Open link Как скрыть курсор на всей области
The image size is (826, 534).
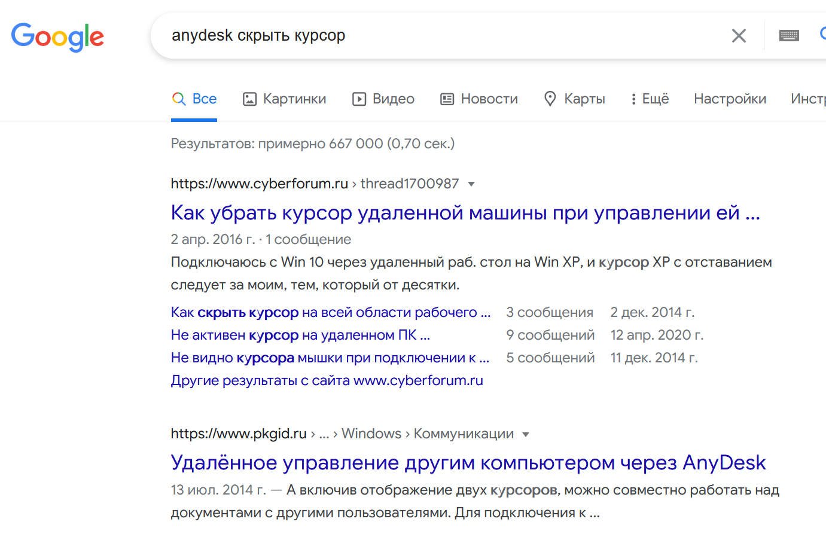coord(331,312)
